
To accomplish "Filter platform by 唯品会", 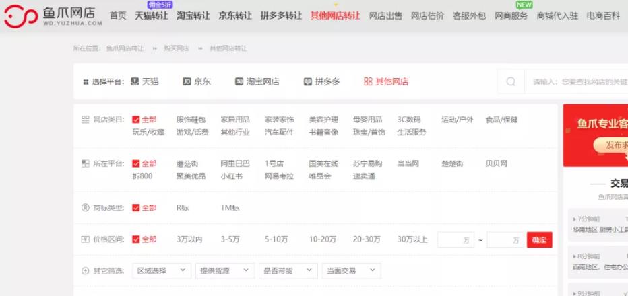I will point(320,176).
